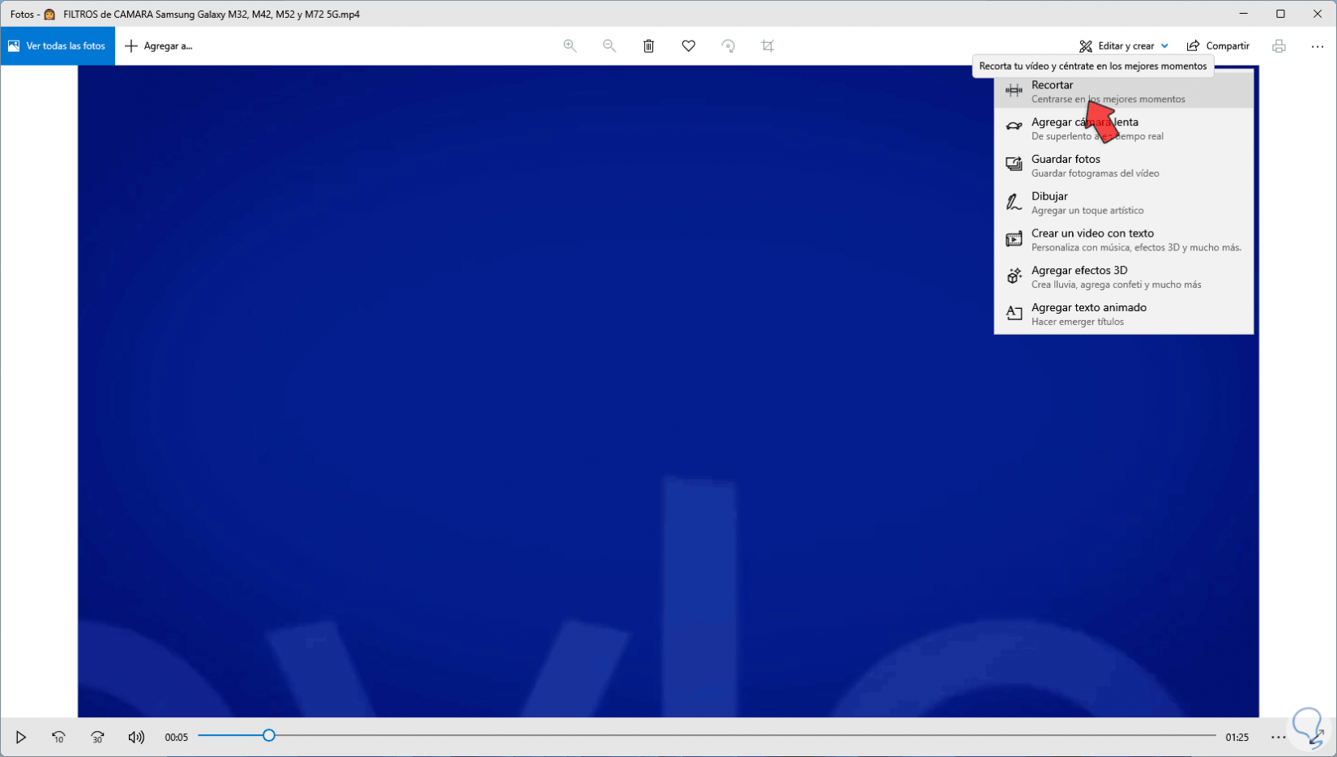Screen dimensions: 1337x757
Task: Click the Compartir share icon
Action: pos(1193,46)
